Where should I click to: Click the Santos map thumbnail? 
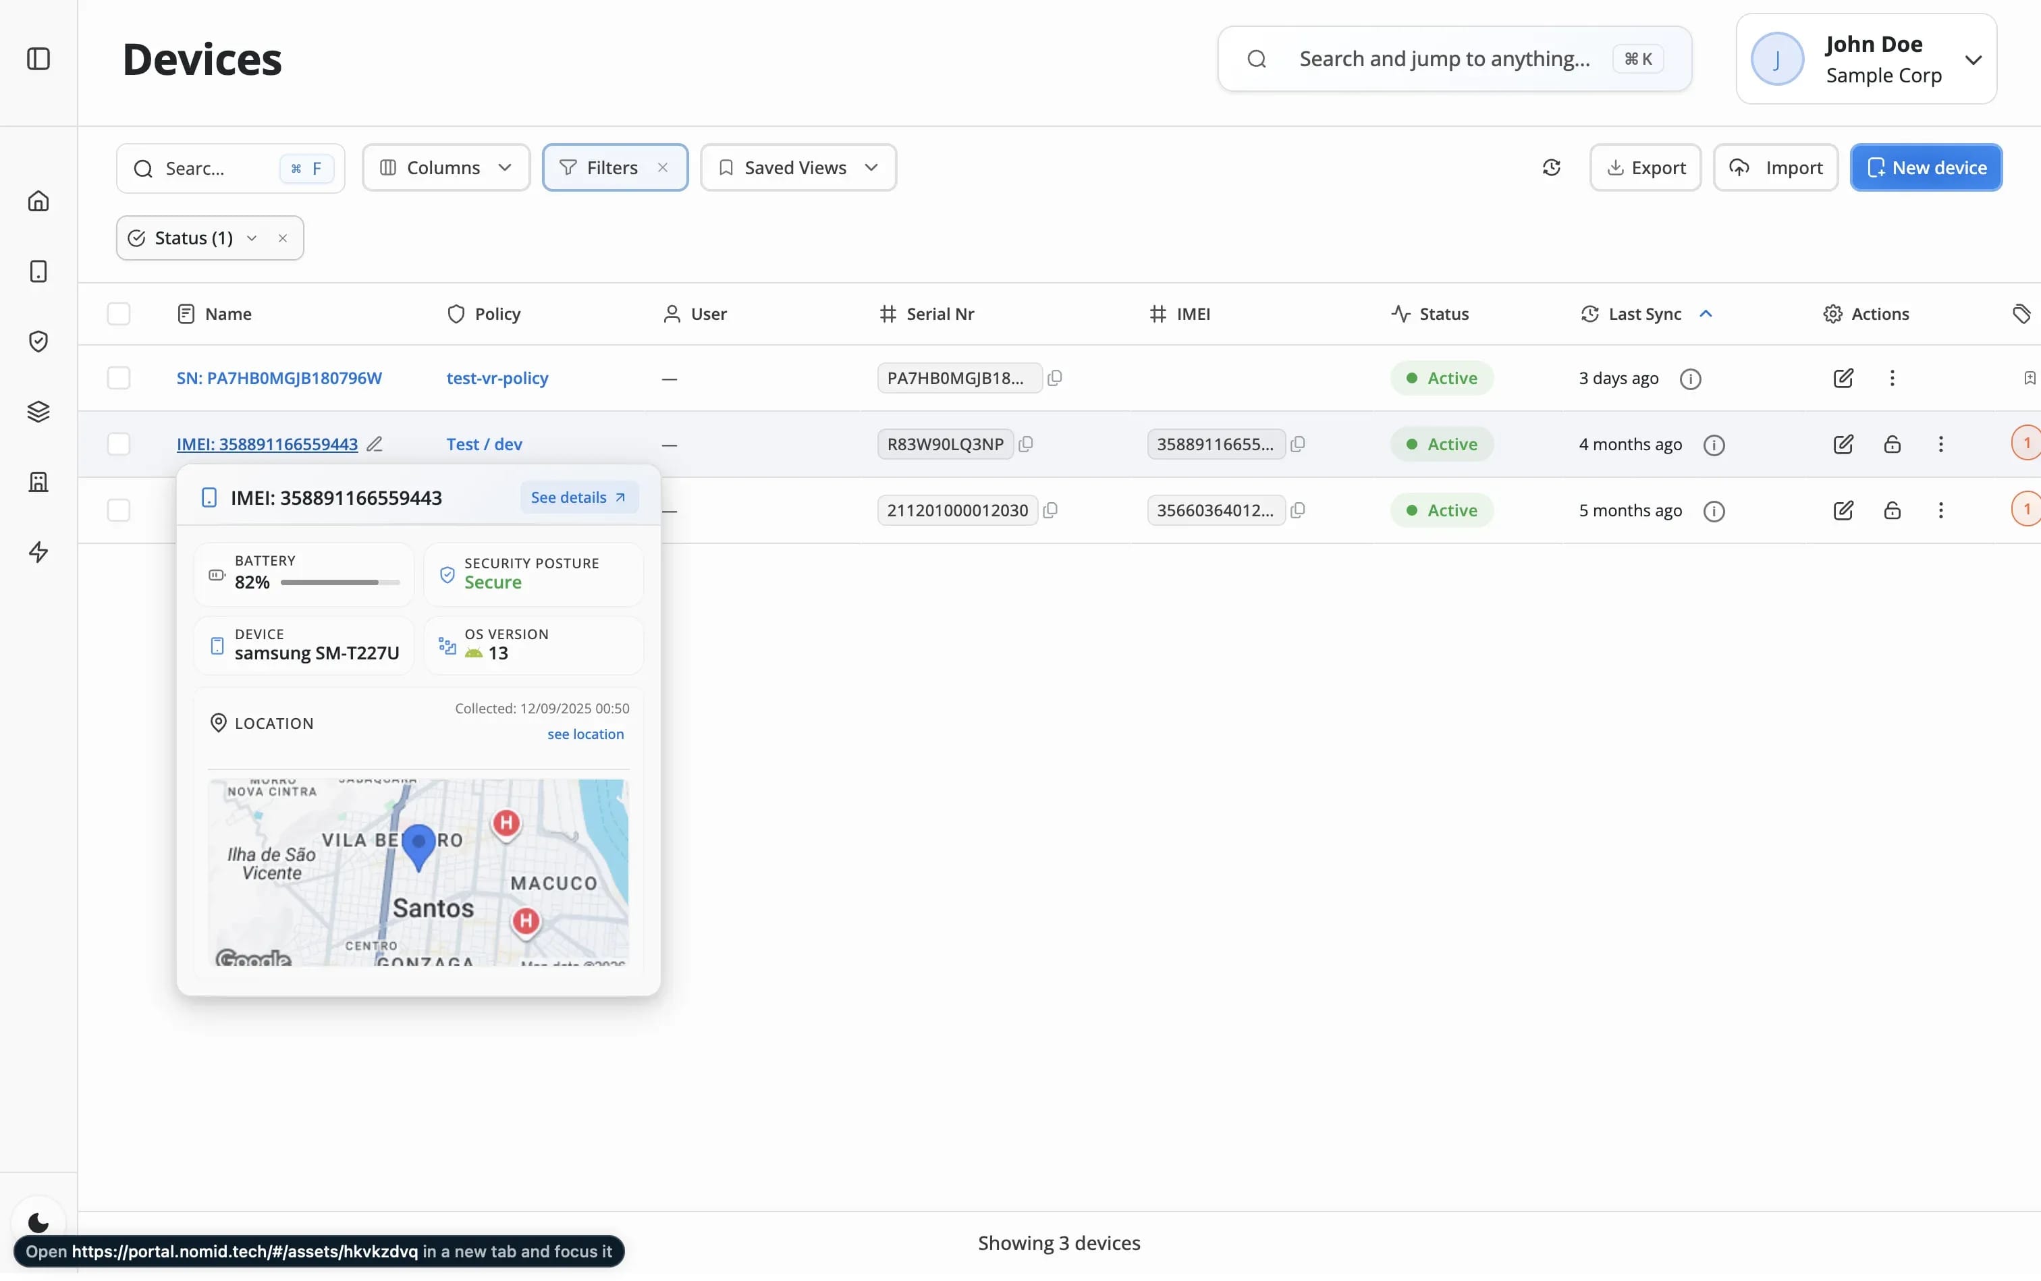tap(418, 872)
